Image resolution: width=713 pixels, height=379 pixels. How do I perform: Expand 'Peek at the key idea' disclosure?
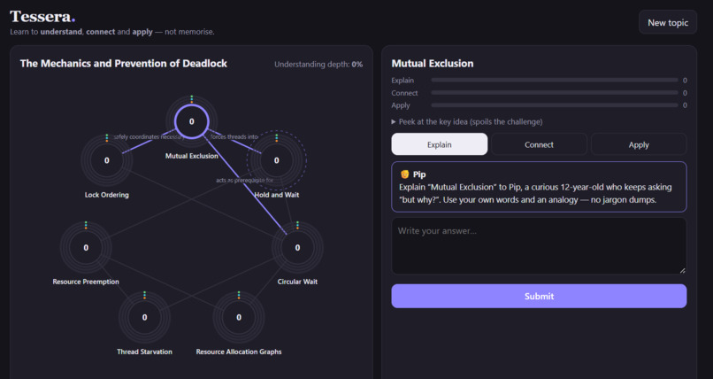pos(467,122)
